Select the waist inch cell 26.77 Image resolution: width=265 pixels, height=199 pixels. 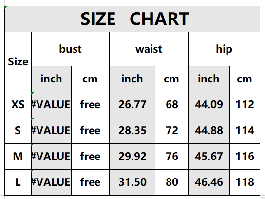[x=132, y=105]
